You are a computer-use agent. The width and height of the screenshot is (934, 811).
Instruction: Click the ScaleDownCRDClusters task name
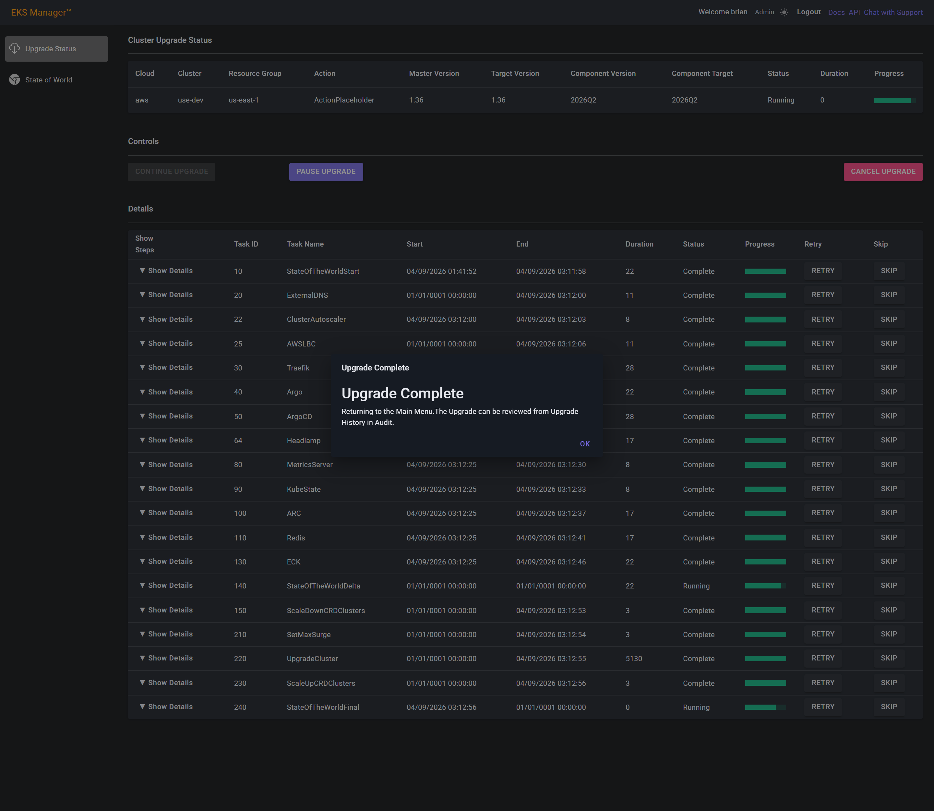(x=325, y=611)
